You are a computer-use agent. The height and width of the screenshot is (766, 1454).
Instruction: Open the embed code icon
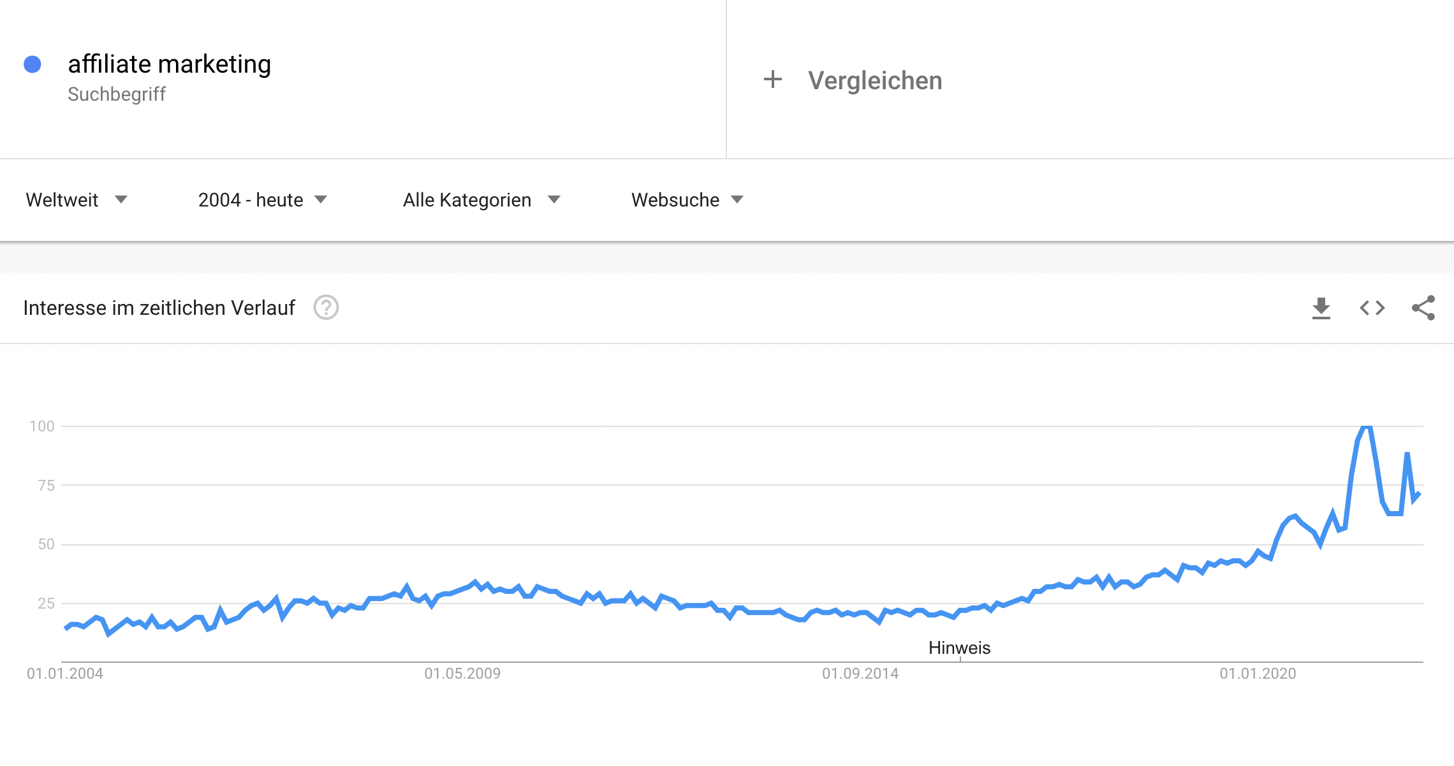(1372, 308)
